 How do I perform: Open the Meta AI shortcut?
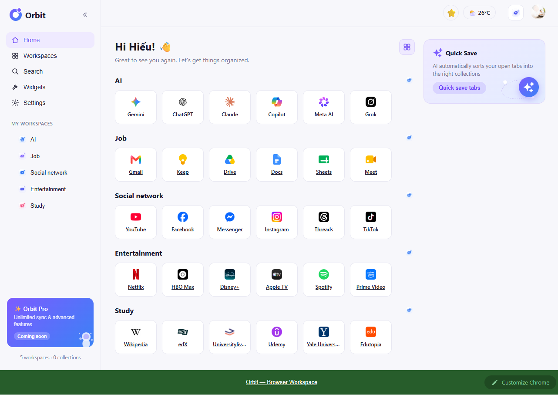pos(324,107)
